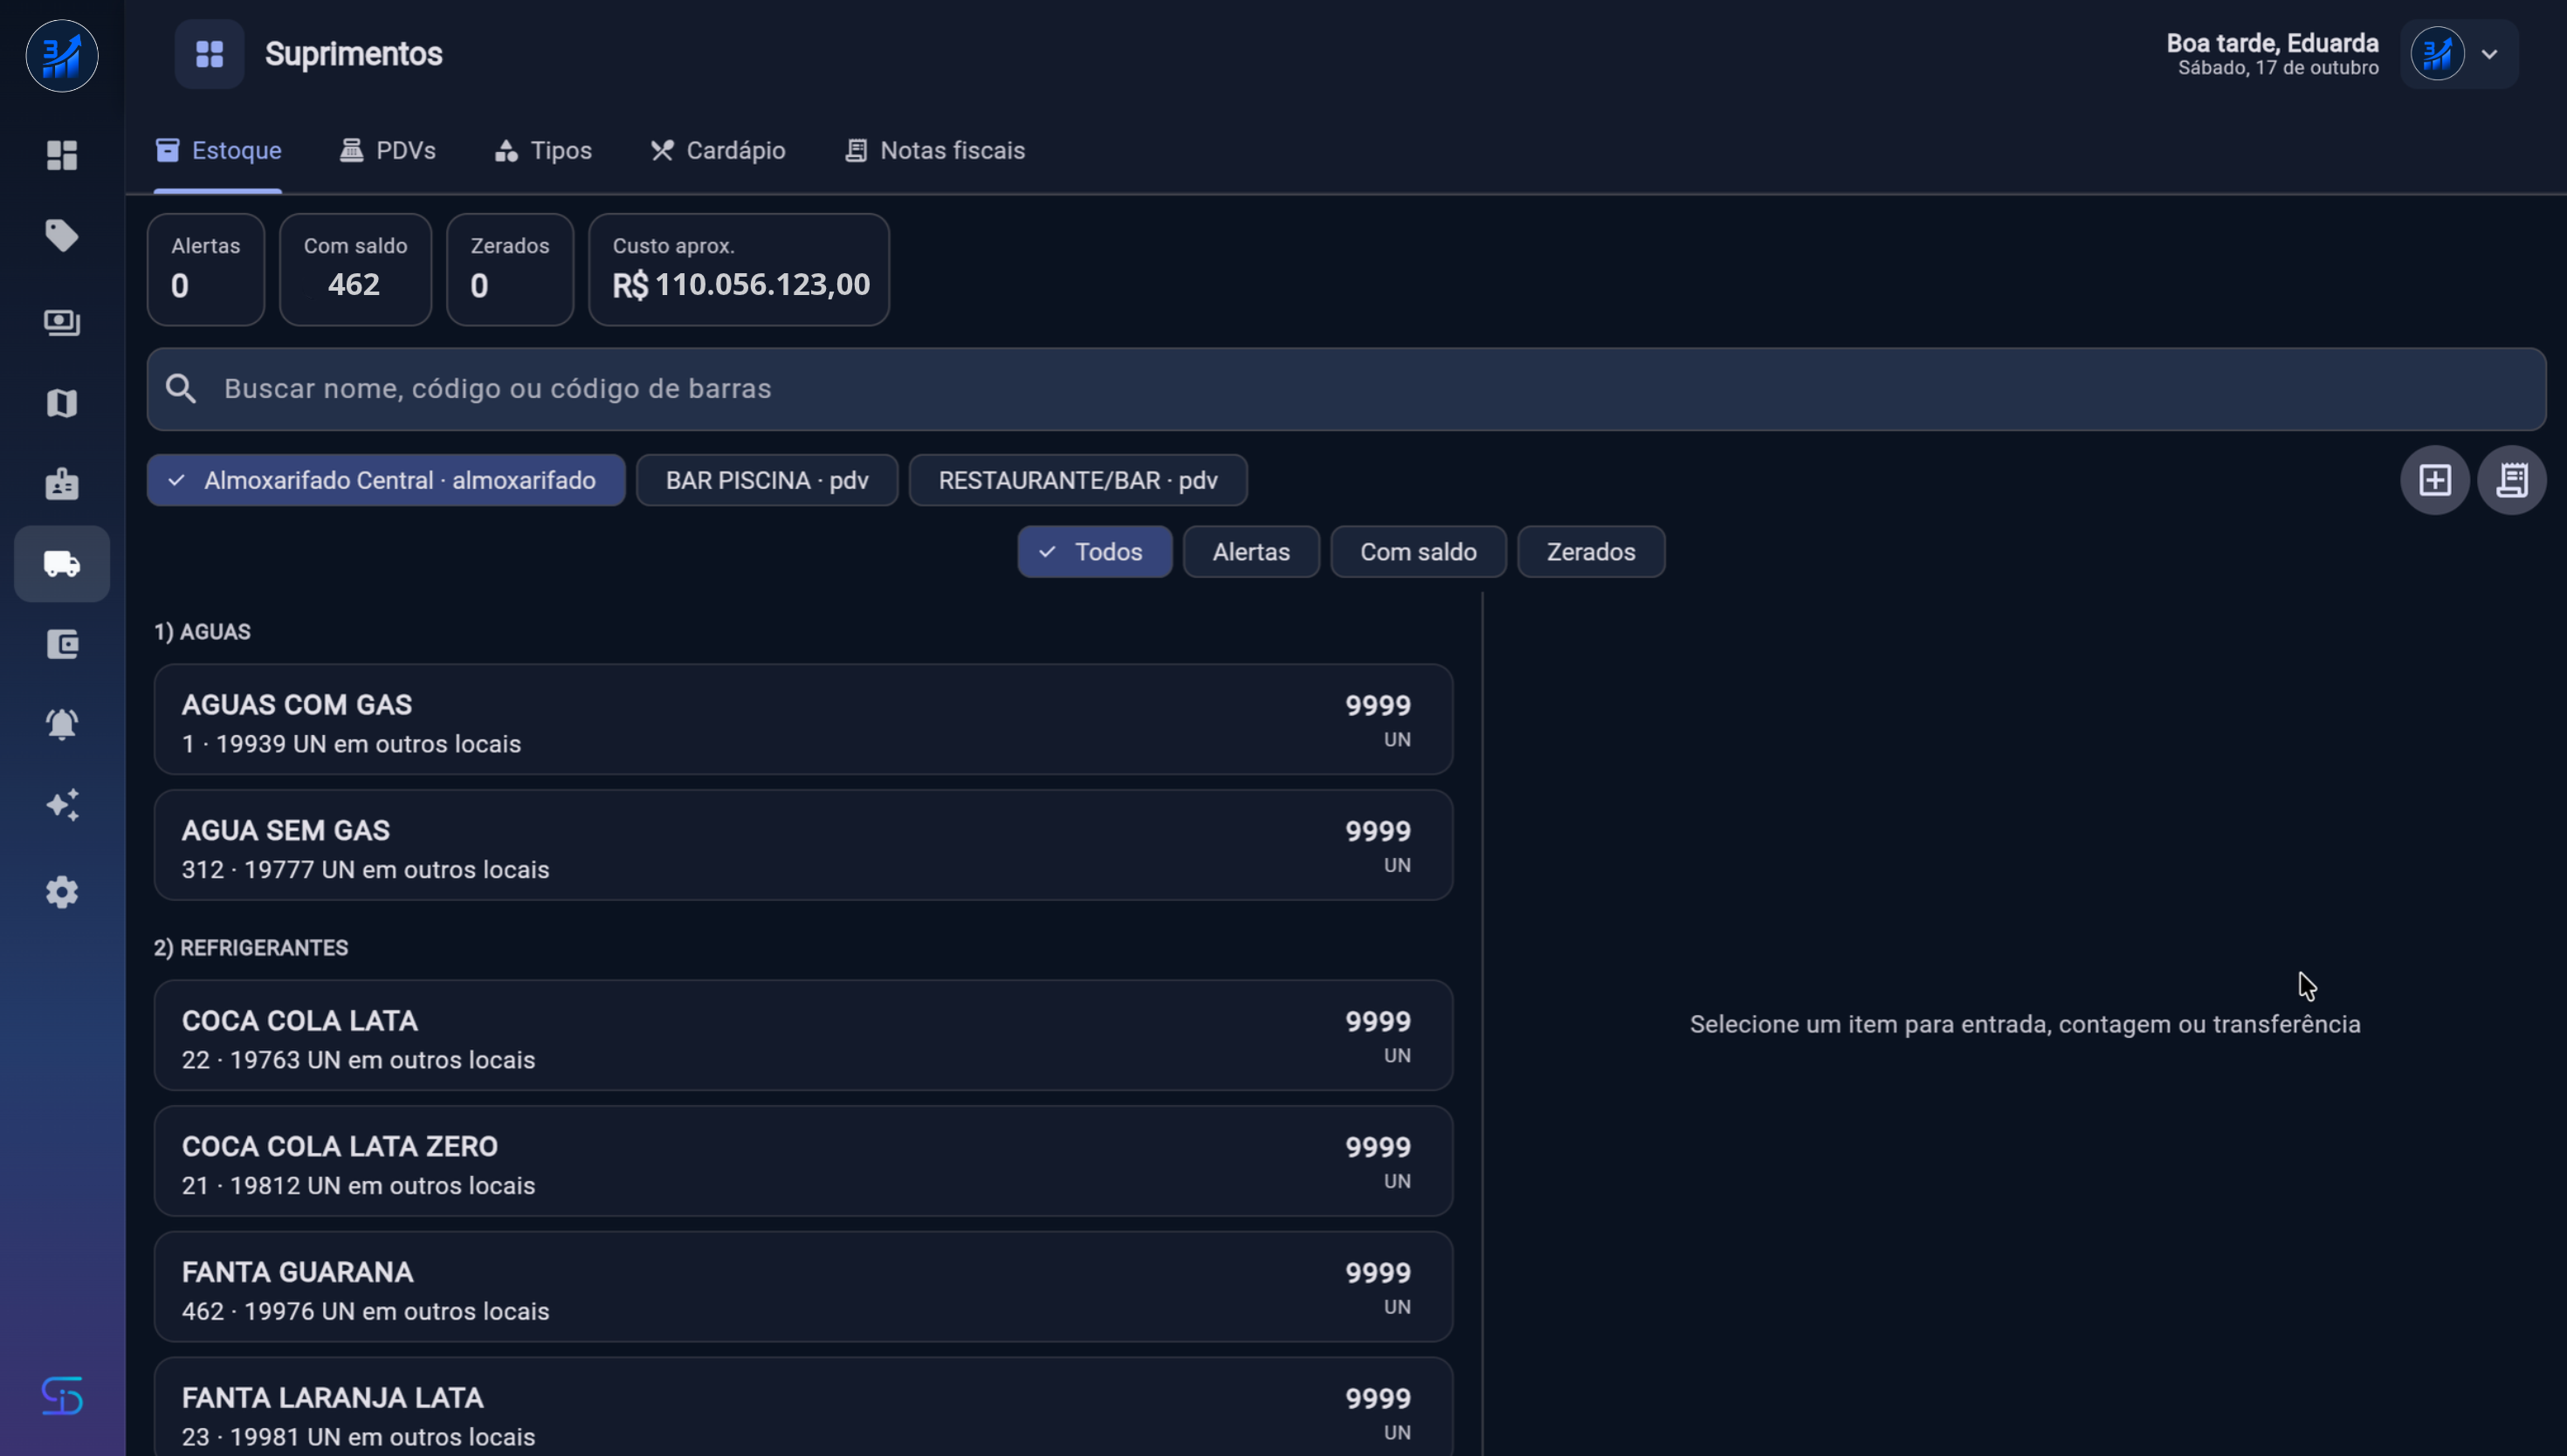Select the FANTA GUARANA item
The image size is (2567, 1456).
tap(803, 1288)
